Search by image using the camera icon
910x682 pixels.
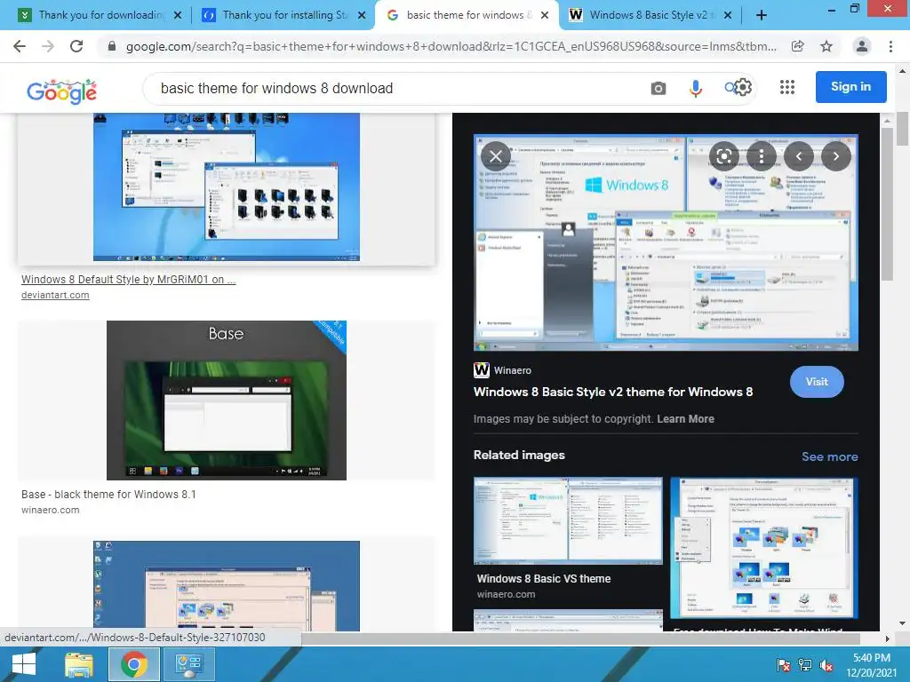pyautogui.click(x=659, y=88)
